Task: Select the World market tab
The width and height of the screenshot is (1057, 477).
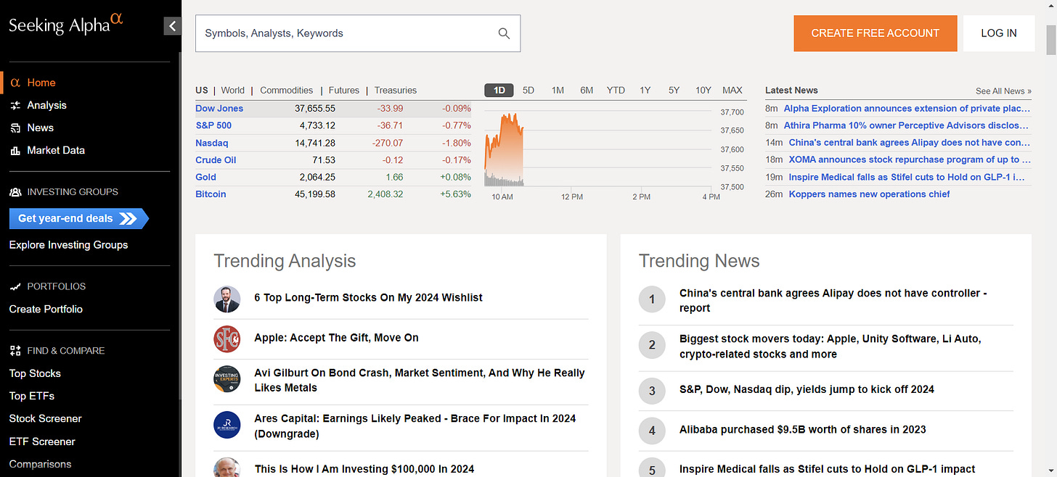Action: point(233,91)
